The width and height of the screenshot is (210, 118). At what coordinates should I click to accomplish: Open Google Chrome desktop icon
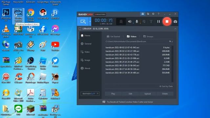pyautogui.click(x=31, y=15)
